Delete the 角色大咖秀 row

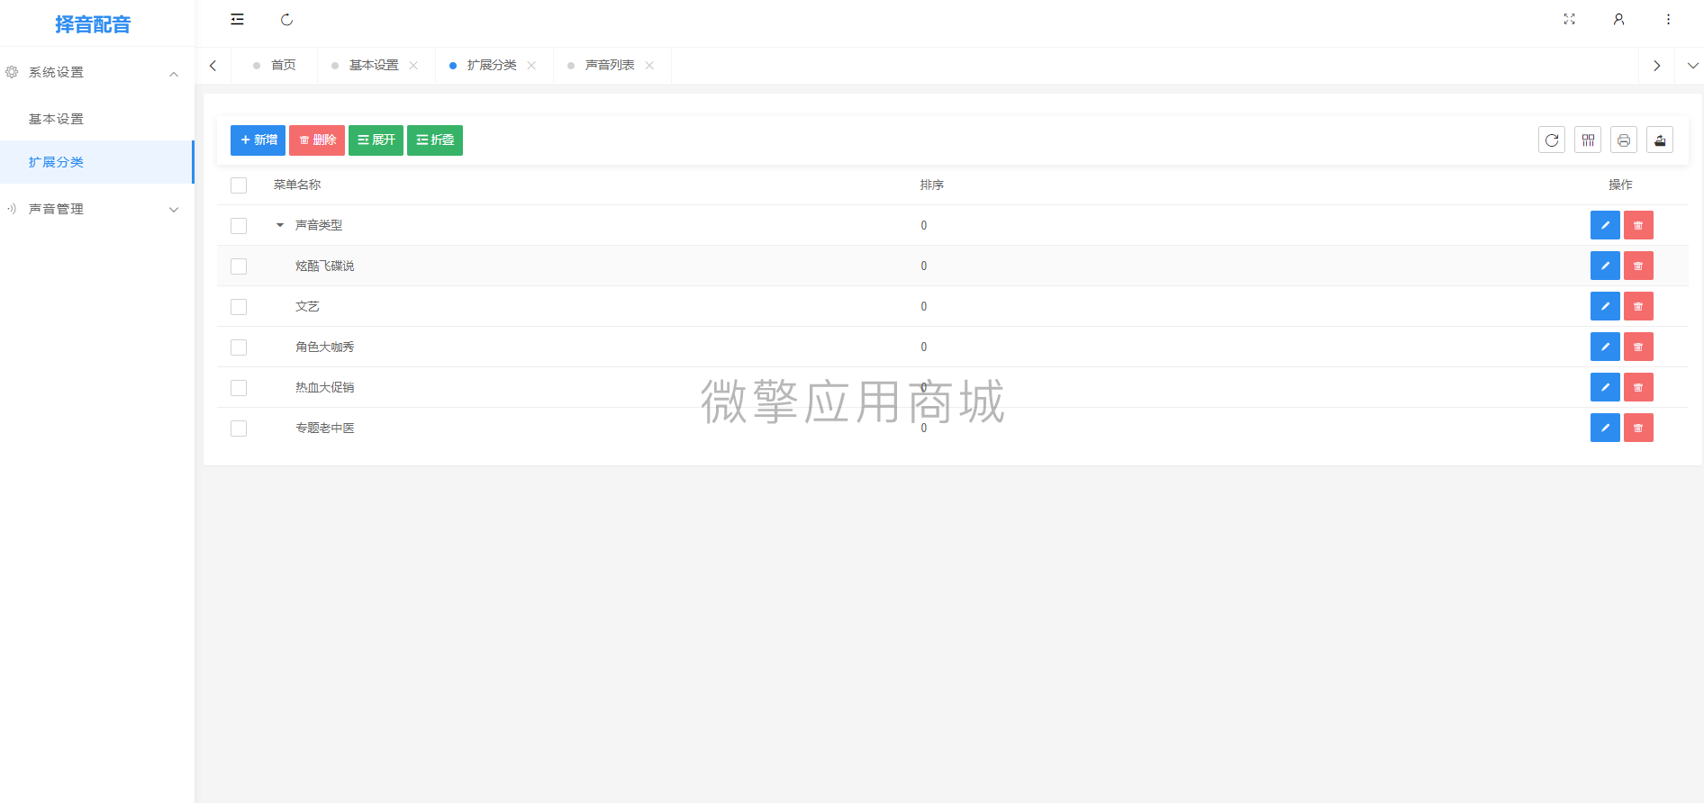(1638, 347)
